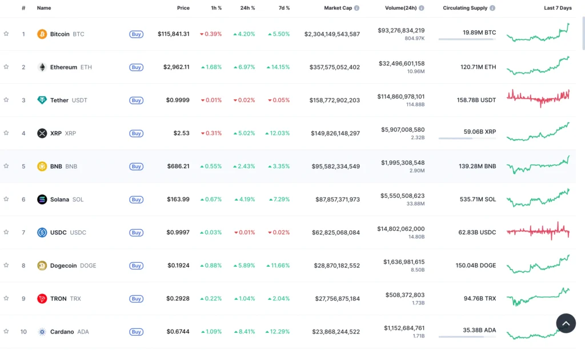
Task: Buy BNB using its Buy button
Action: coord(136,166)
